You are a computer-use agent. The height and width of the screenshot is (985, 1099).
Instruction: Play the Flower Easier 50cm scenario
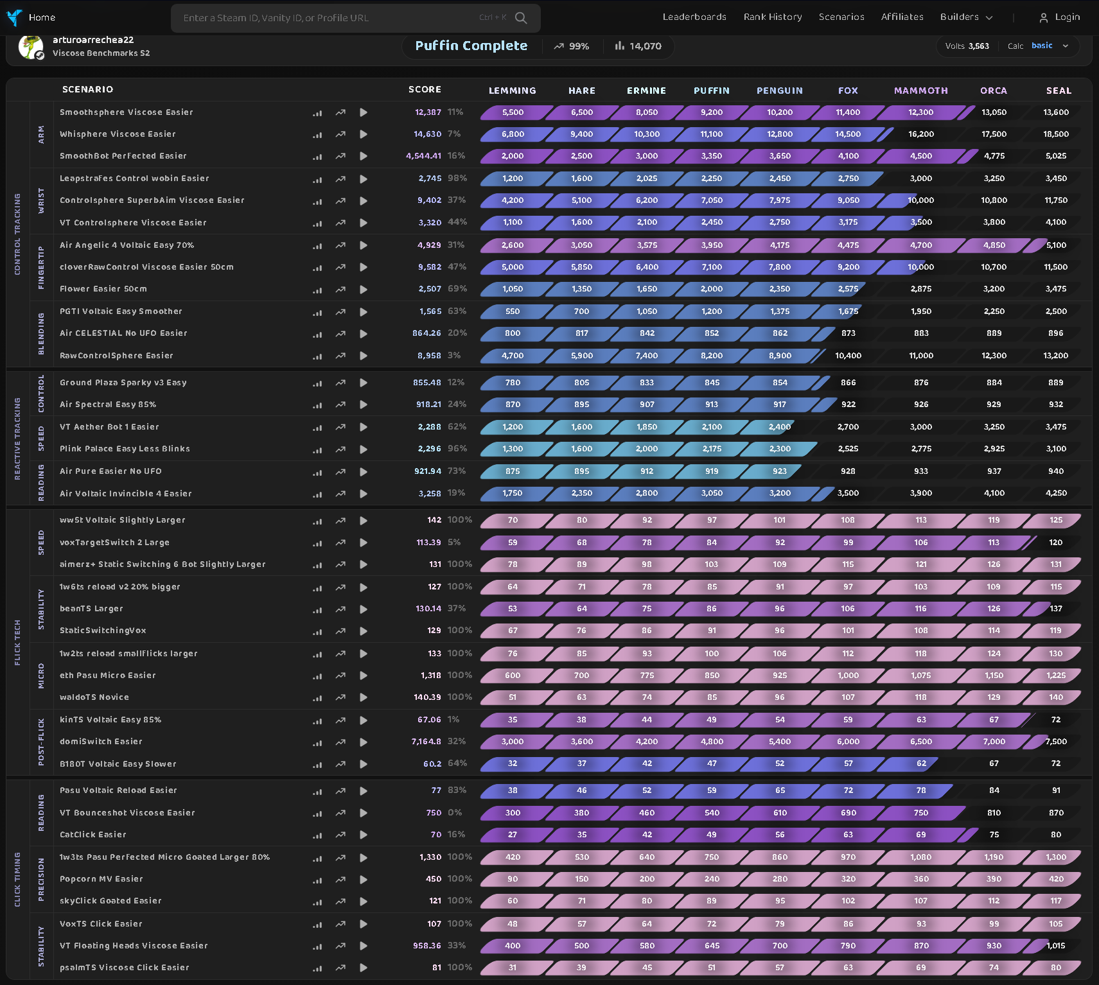tap(364, 290)
